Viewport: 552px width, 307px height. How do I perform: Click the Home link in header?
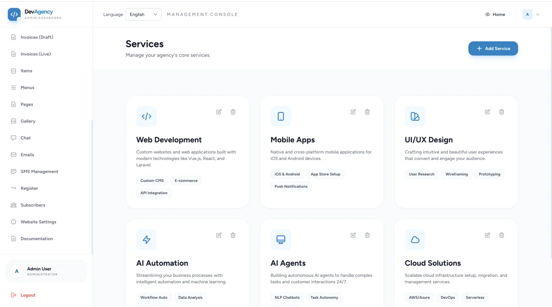(x=495, y=14)
